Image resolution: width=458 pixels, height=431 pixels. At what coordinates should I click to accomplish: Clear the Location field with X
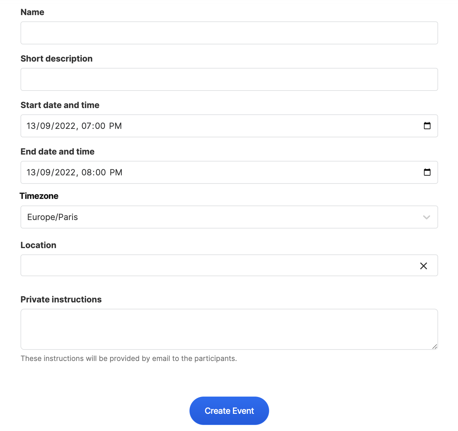click(x=424, y=266)
